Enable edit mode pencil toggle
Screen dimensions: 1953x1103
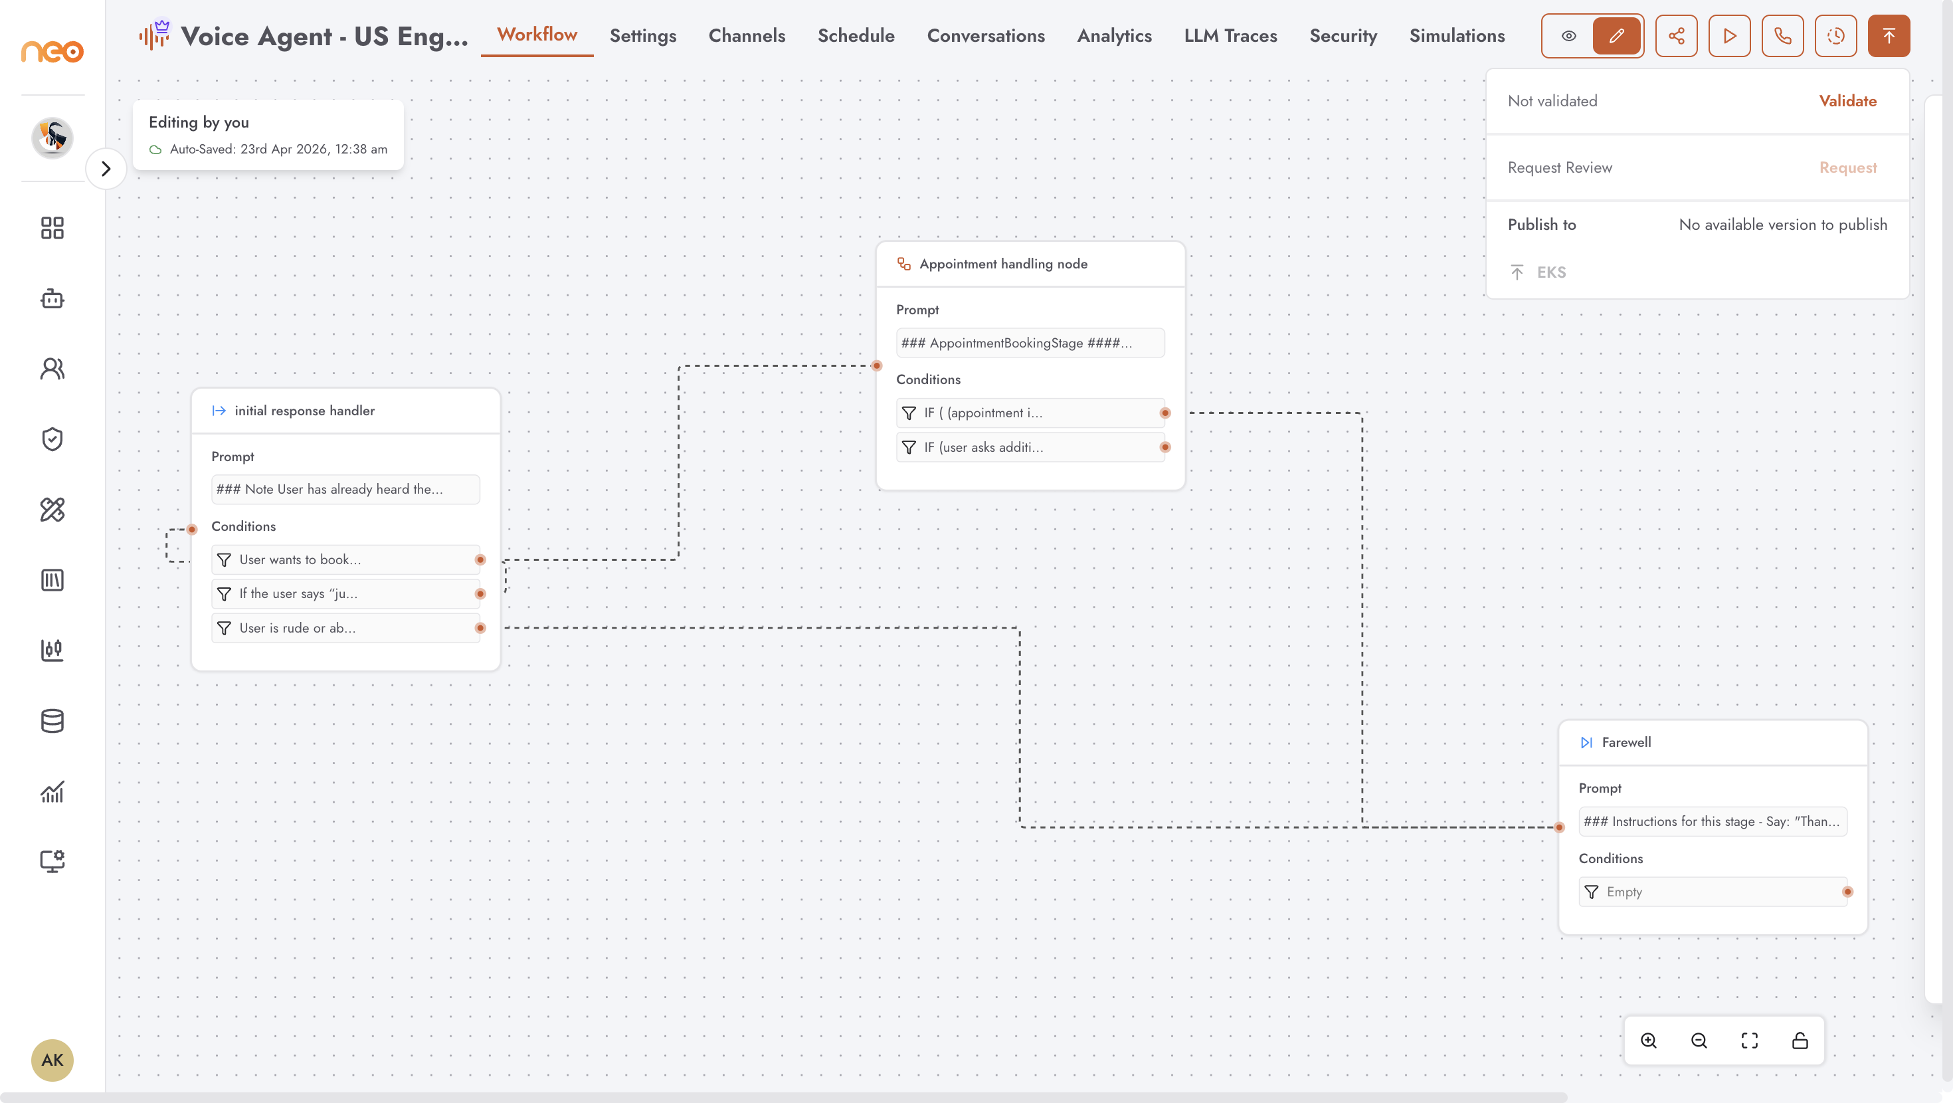pyautogui.click(x=1616, y=36)
